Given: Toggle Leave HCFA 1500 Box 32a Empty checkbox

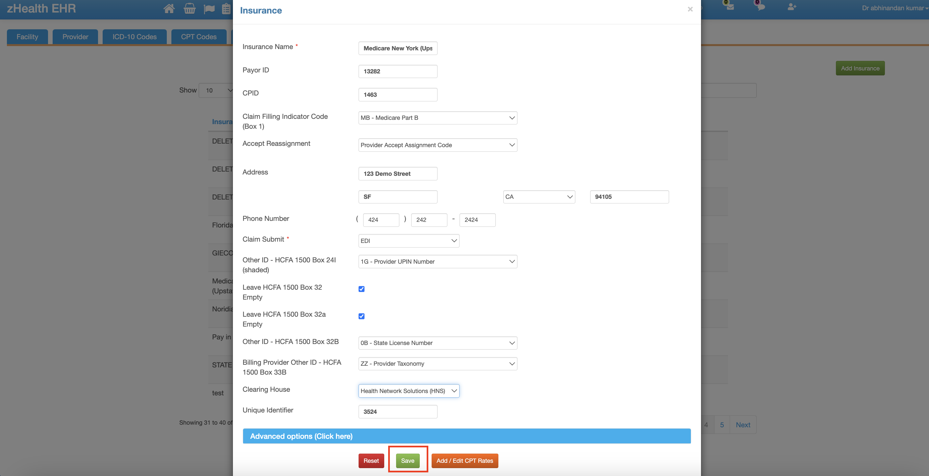Looking at the screenshot, I should click(361, 316).
